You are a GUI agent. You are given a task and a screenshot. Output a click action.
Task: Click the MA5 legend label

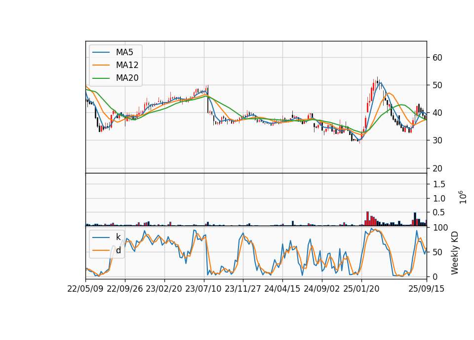[124, 52]
